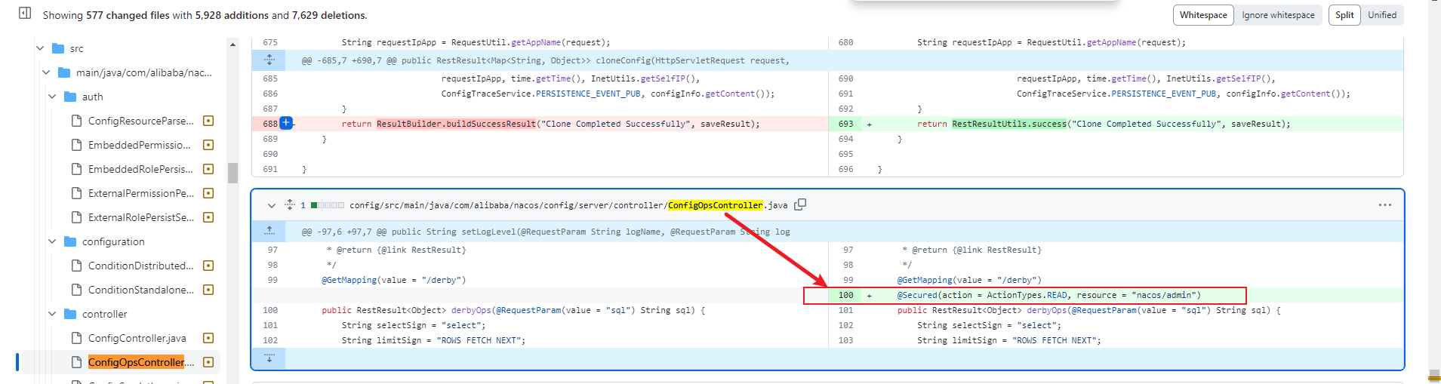Click line number 688 deleted line

click(269, 124)
